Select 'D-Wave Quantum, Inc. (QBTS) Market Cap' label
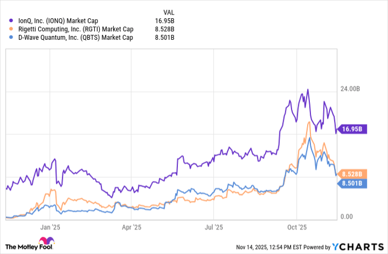388x254 pixels. [x=75, y=38]
